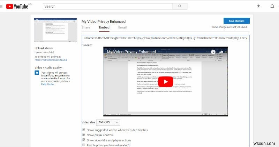
Task: Play the preview video with red play button
Action: [165, 82]
